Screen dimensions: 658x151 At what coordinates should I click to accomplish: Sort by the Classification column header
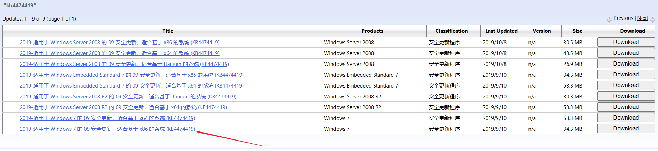point(452,31)
